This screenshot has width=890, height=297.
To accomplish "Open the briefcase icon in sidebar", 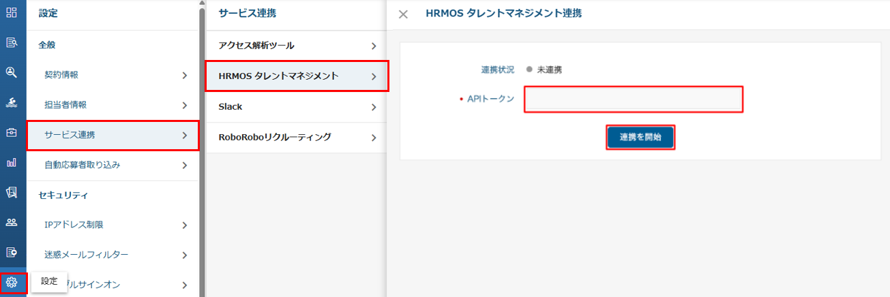I will pos(12,132).
